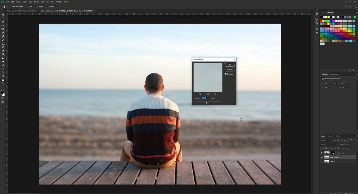Select the Eraser tool

coord(3,51)
